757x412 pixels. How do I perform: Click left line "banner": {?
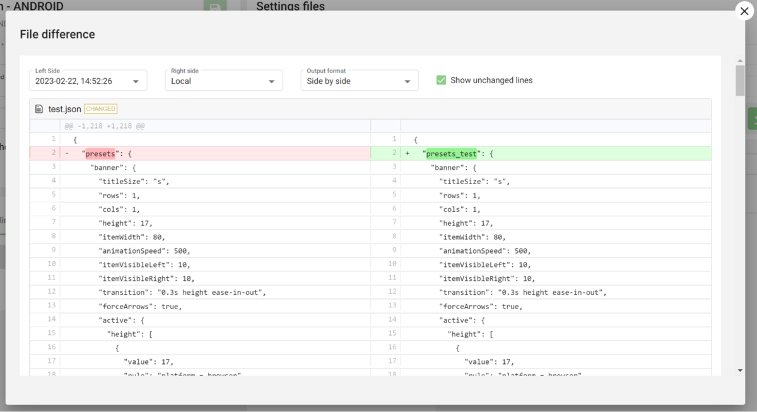click(113, 168)
